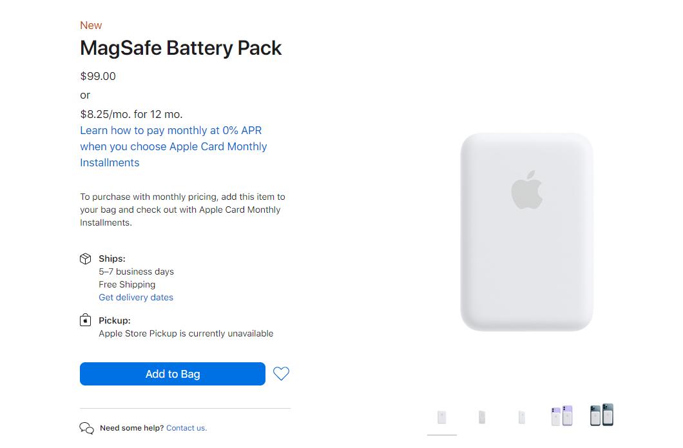Select the third side-view thumbnail

pos(522,417)
